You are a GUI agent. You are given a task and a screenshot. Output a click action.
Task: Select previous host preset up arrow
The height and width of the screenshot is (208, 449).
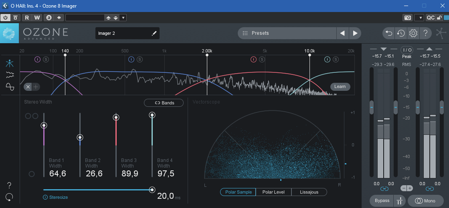coord(108,18)
